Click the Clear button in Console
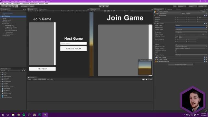 (x=29, y=79)
